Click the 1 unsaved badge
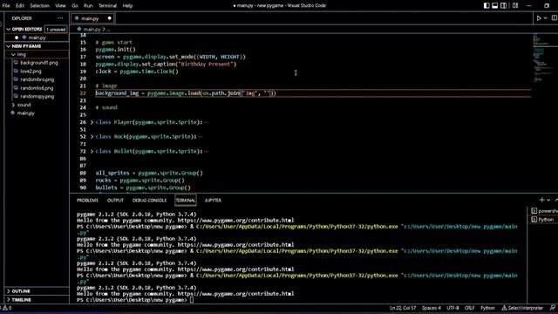 (x=56, y=29)
